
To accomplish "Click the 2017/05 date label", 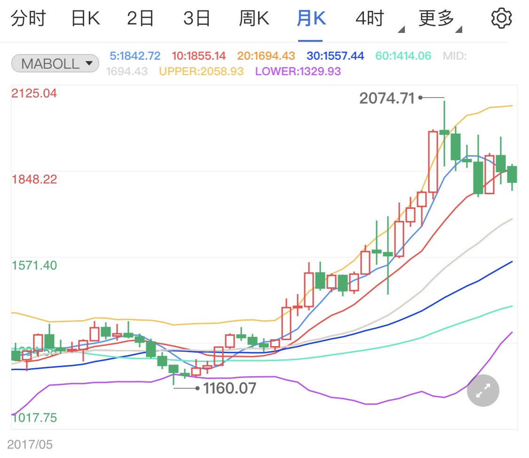I will [30, 444].
